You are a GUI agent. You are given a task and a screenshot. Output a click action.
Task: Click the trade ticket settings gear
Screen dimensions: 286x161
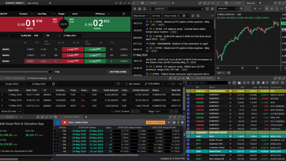click(124, 14)
